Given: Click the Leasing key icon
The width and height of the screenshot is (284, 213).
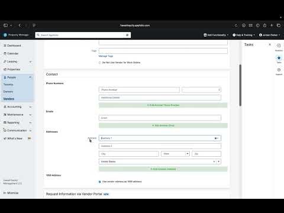Looking at the screenshot, I should pyautogui.click(x=5, y=62).
